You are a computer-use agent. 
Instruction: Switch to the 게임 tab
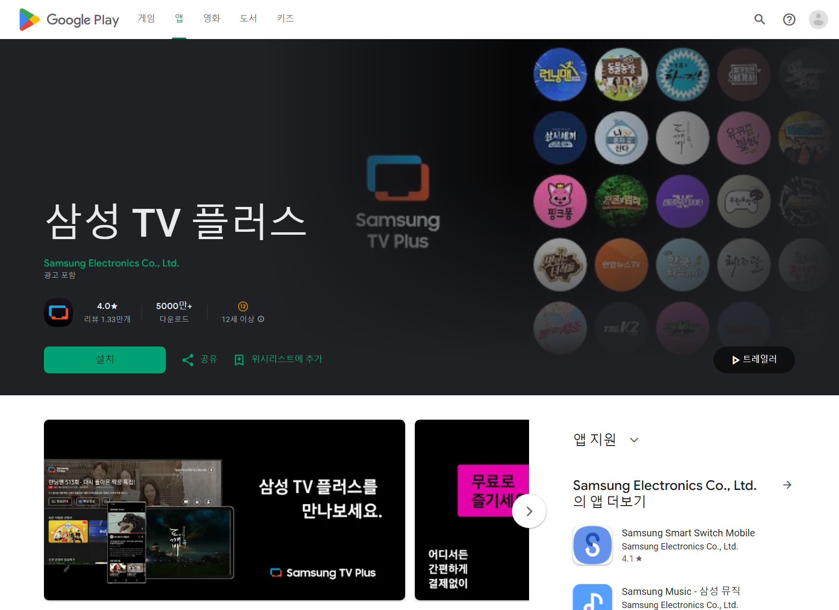tap(146, 18)
